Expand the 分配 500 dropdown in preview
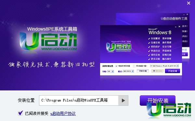 tap(110, 71)
